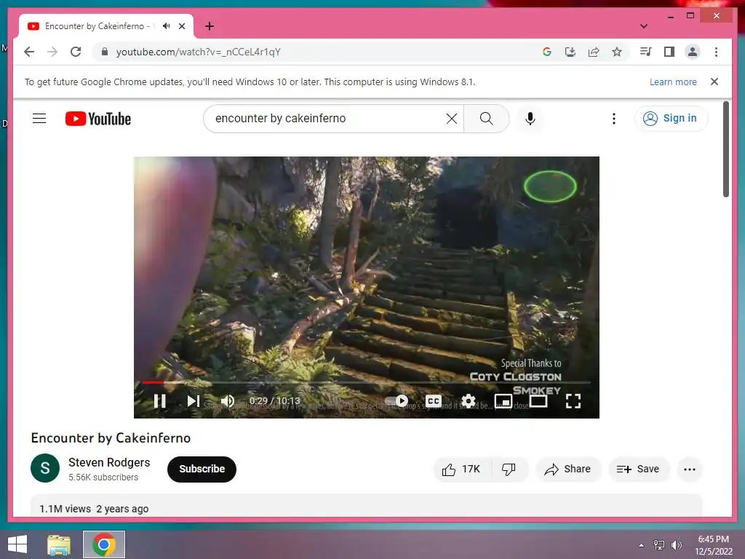
Task: Open a new browser tab
Action: click(210, 26)
